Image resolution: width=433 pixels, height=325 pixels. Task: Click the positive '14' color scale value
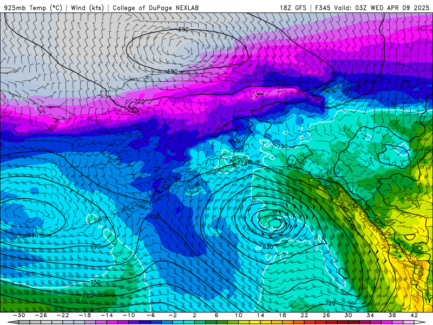click(260, 315)
